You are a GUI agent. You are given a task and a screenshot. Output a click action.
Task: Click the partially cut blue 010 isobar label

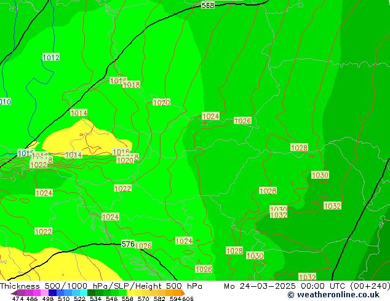(5, 101)
